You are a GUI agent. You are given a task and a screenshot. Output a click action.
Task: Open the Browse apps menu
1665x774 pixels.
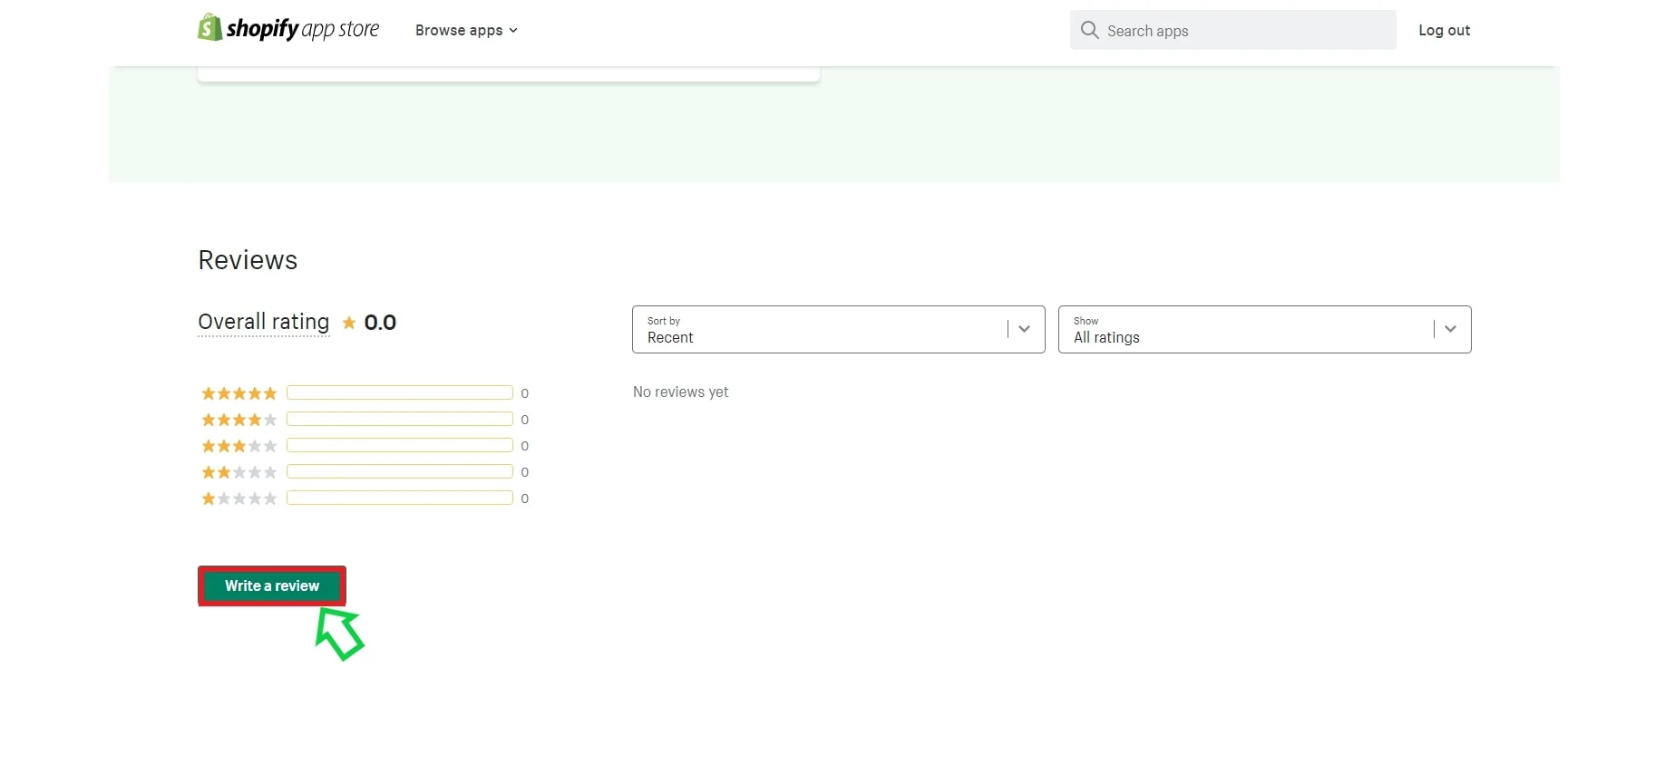point(466,30)
